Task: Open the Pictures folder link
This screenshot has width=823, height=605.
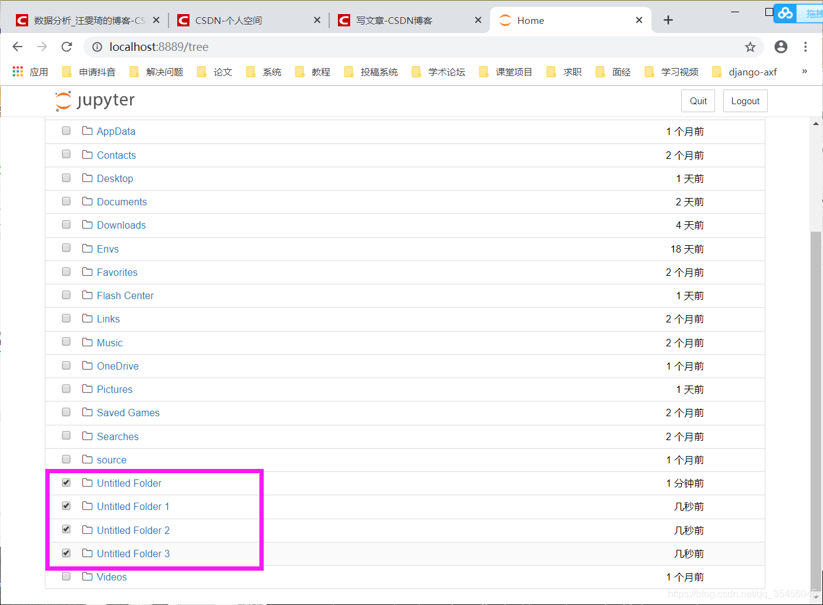Action: click(115, 389)
